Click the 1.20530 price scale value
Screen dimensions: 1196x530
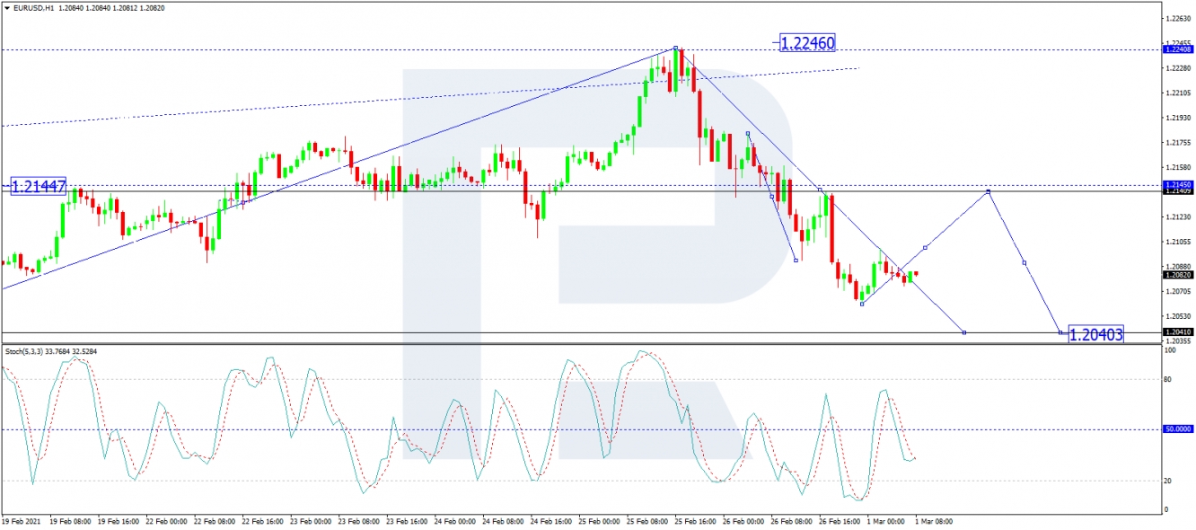pyautogui.click(x=1177, y=316)
